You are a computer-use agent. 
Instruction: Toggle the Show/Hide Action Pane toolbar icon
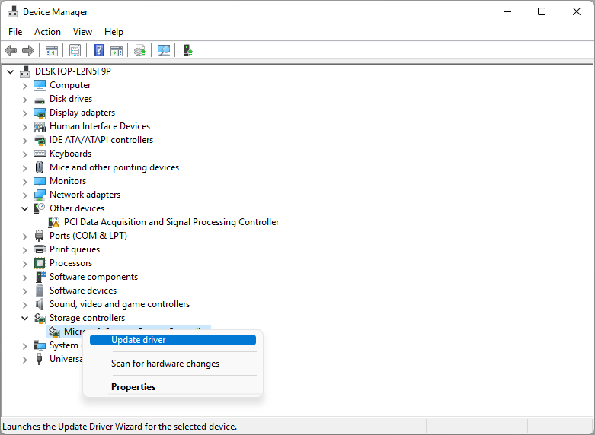[117, 50]
